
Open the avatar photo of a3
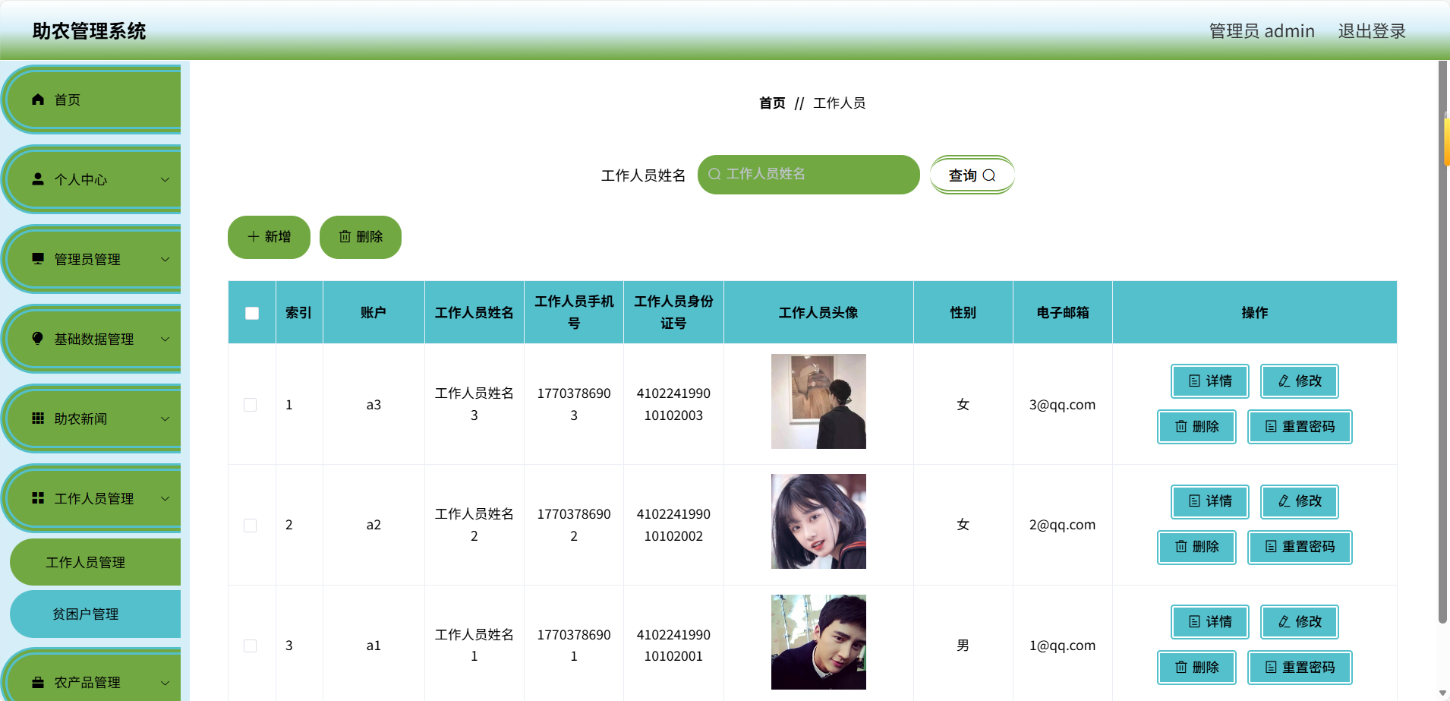coord(818,401)
